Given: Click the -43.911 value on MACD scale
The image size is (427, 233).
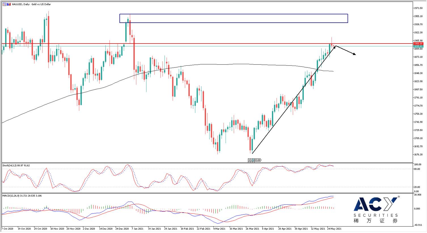Looking at the screenshot, I should (x=418, y=225).
